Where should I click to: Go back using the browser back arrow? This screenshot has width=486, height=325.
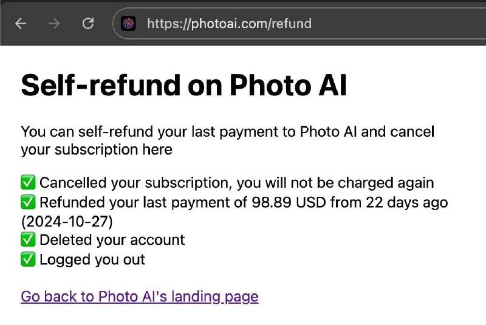21,23
